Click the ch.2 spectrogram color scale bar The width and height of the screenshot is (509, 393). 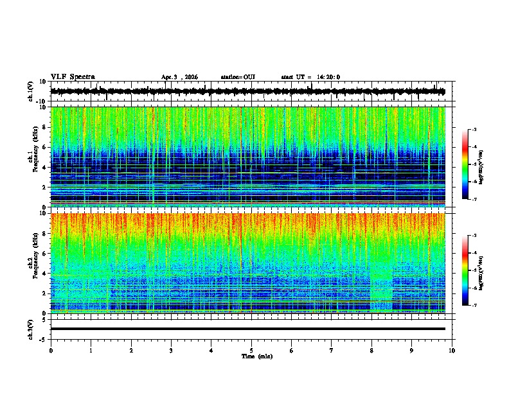465,270
